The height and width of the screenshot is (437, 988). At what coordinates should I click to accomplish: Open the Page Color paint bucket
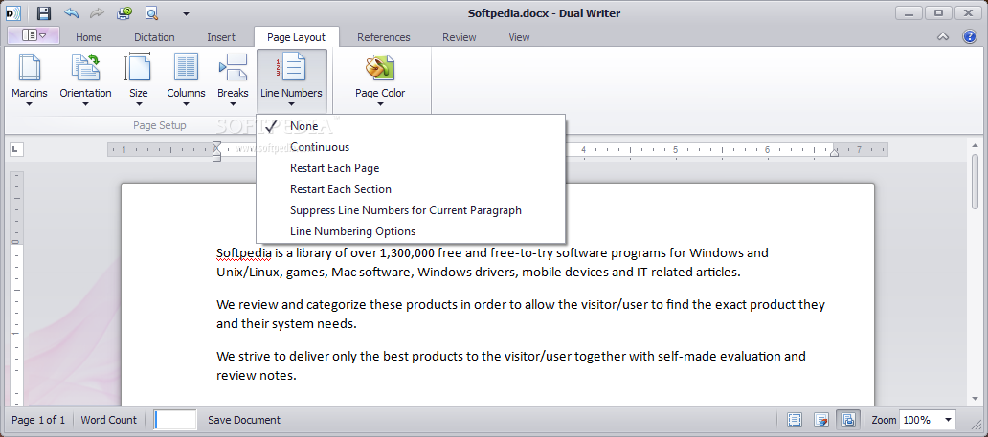coord(380,80)
